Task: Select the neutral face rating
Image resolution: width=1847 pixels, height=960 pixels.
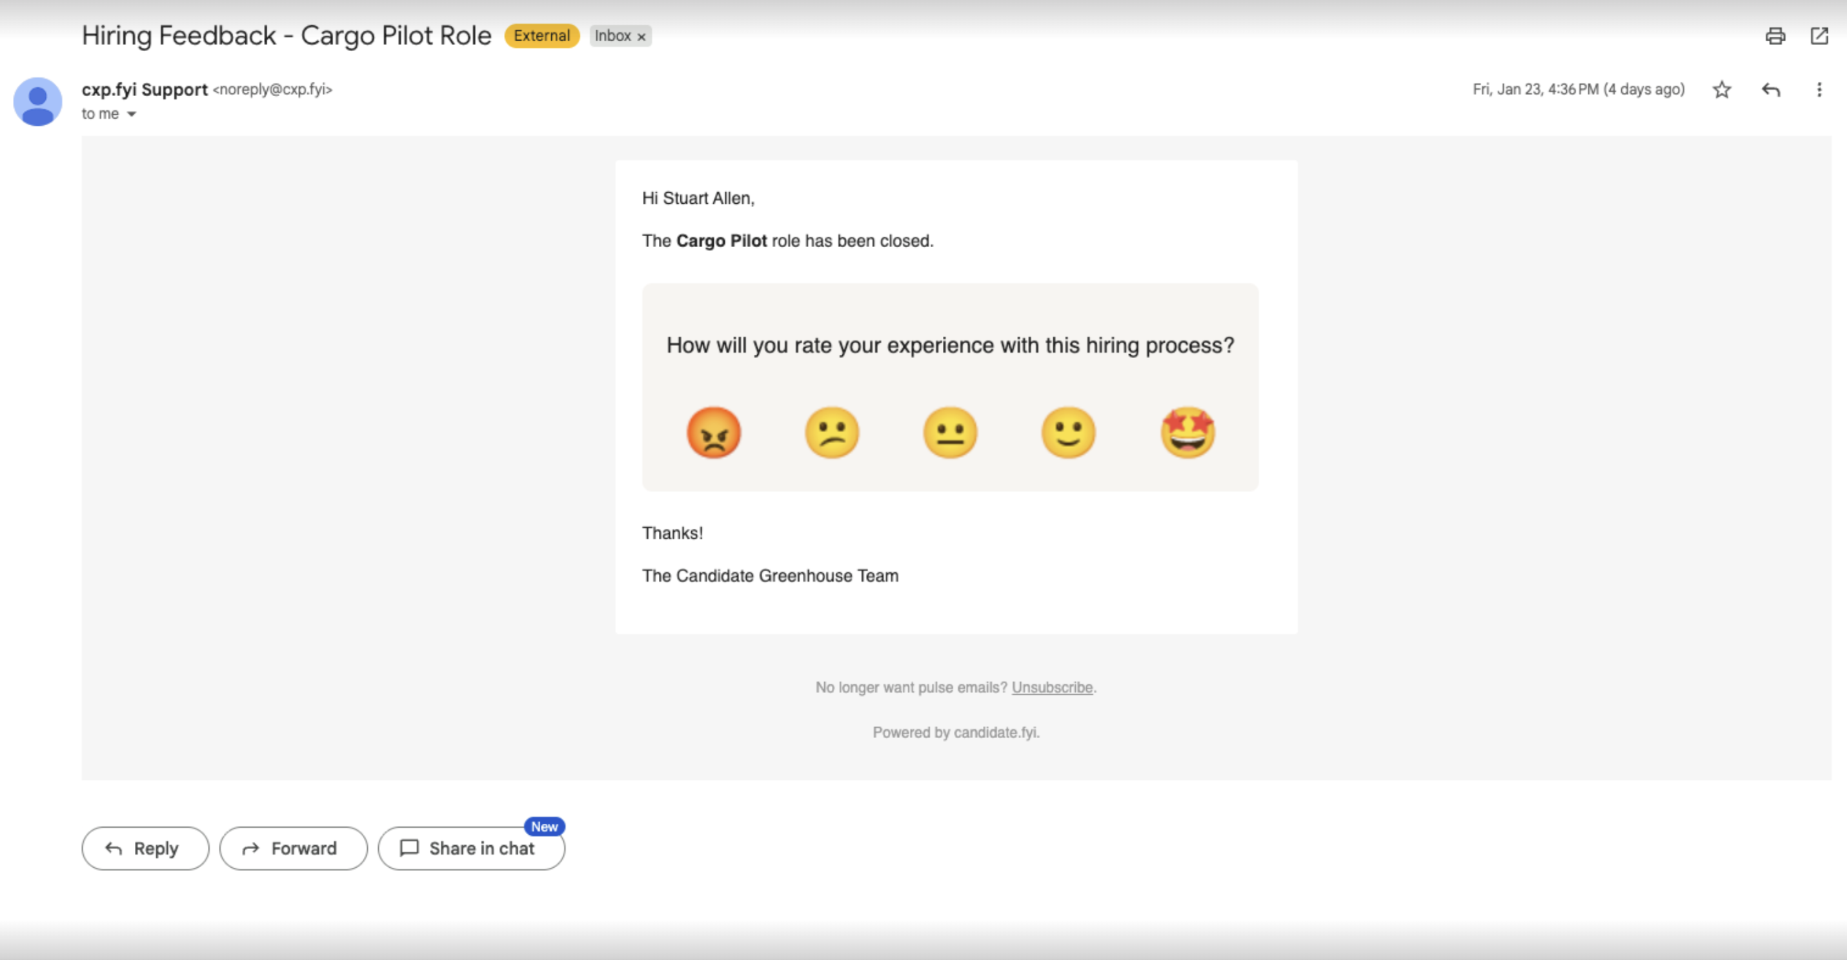Action: 950,432
